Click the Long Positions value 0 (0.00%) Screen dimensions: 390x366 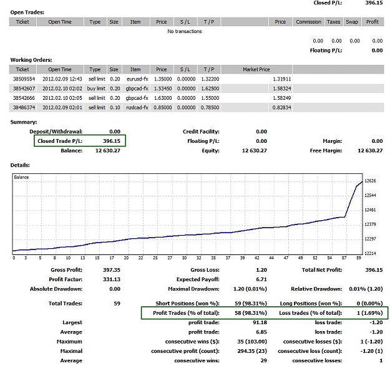(369, 304)
